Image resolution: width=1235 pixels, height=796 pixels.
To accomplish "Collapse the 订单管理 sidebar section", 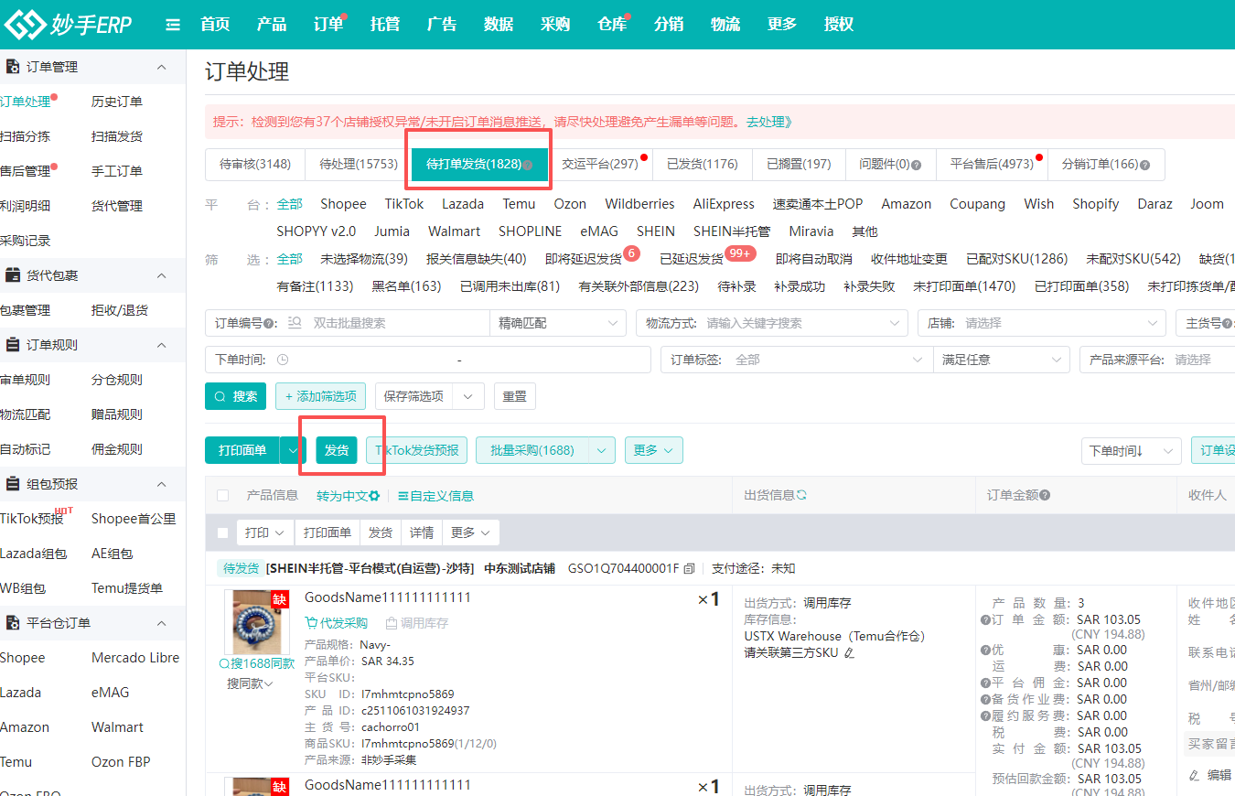I will [161, 67].
